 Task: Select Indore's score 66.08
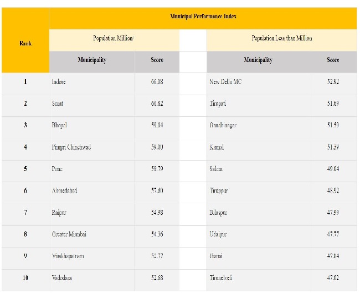[157, 82]
